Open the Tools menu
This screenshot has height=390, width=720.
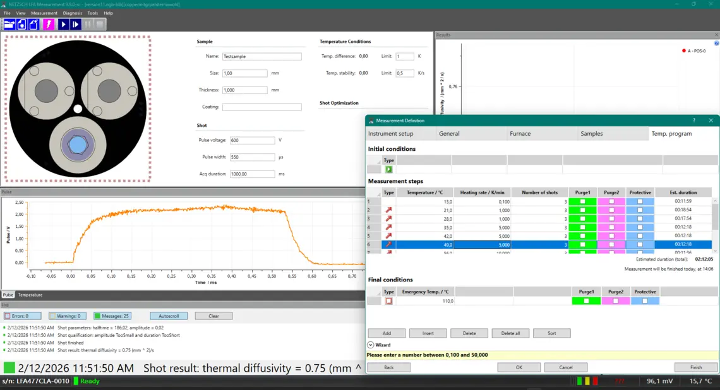pos(93,13)
